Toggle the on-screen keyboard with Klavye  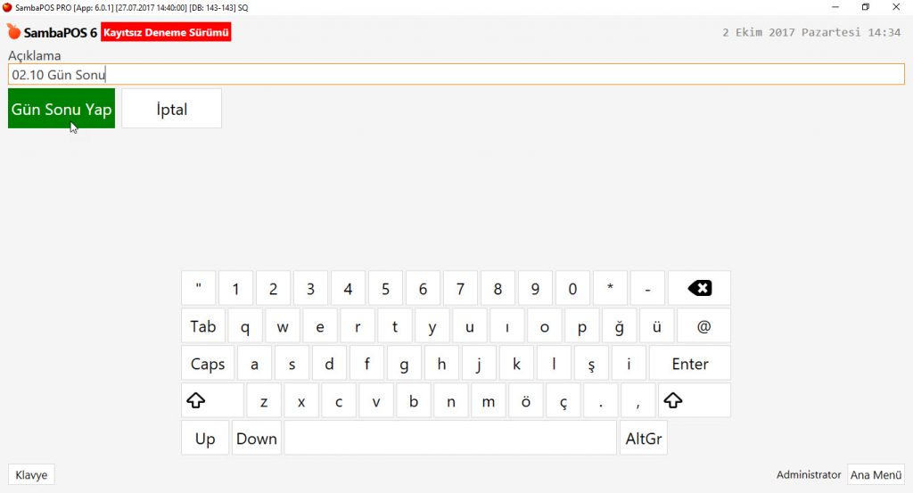(x=31, y=475)
